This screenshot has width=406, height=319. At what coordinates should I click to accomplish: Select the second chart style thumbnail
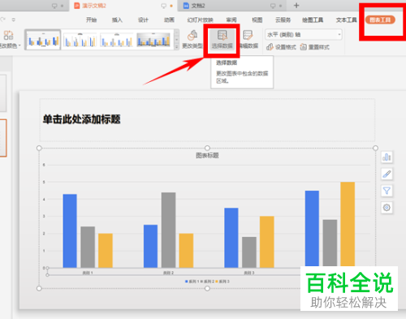(x=80, y=40)
